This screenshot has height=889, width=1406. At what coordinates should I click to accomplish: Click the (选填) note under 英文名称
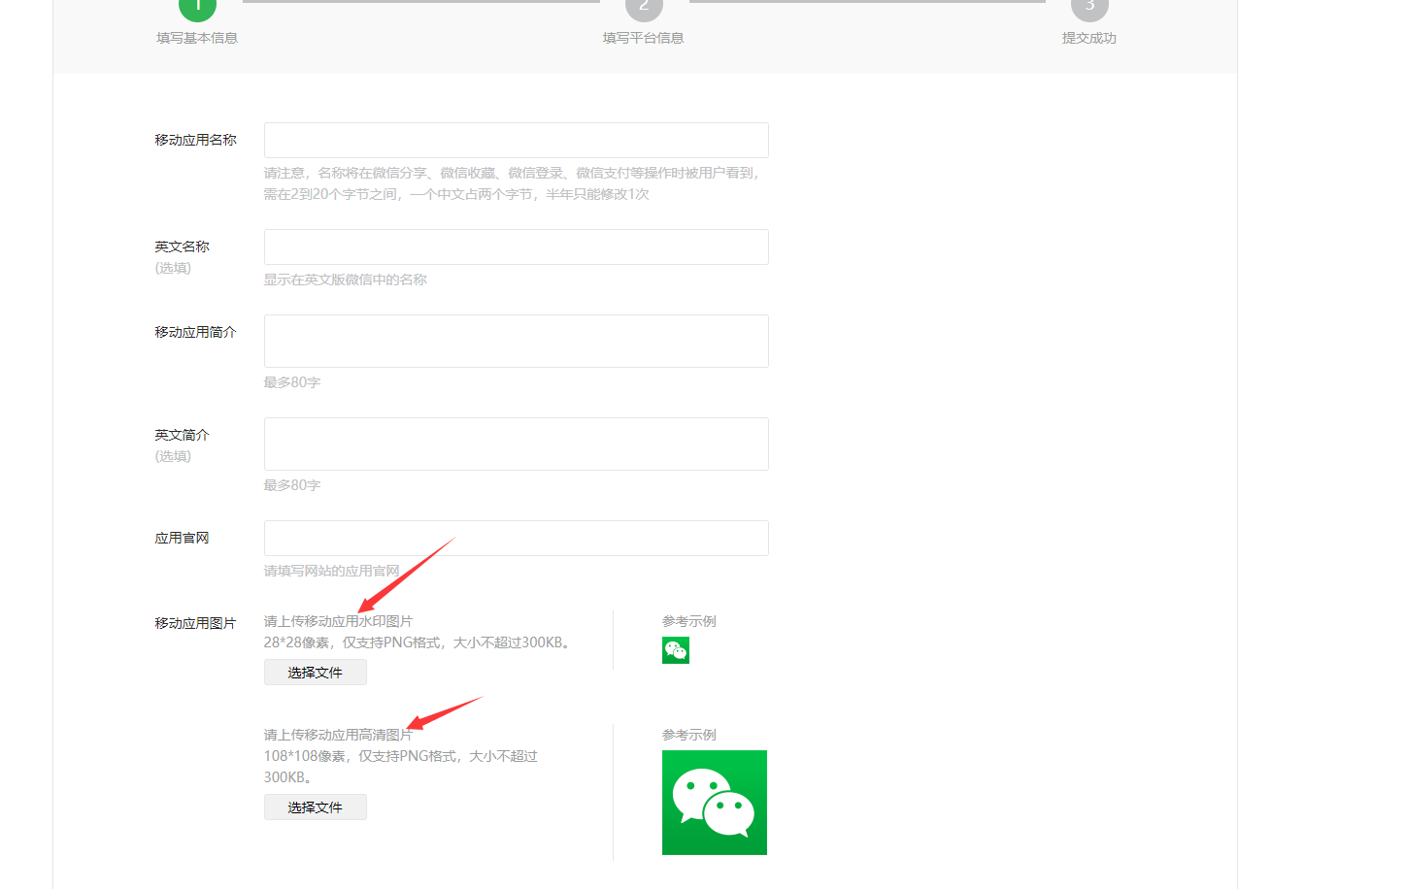[x=174, y=268]
